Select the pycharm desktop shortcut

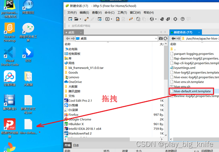tap(9, 9)
